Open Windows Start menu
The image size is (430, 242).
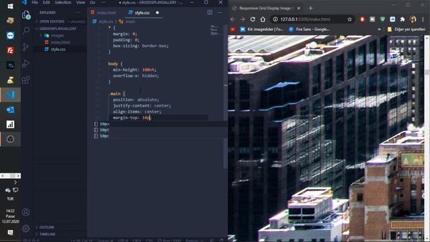click(10, 6)
